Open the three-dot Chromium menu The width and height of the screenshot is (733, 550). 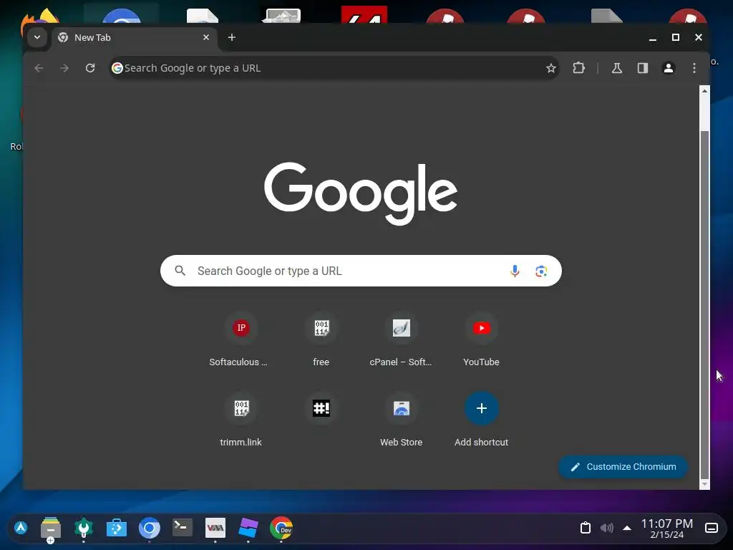[x=694, y=68]
